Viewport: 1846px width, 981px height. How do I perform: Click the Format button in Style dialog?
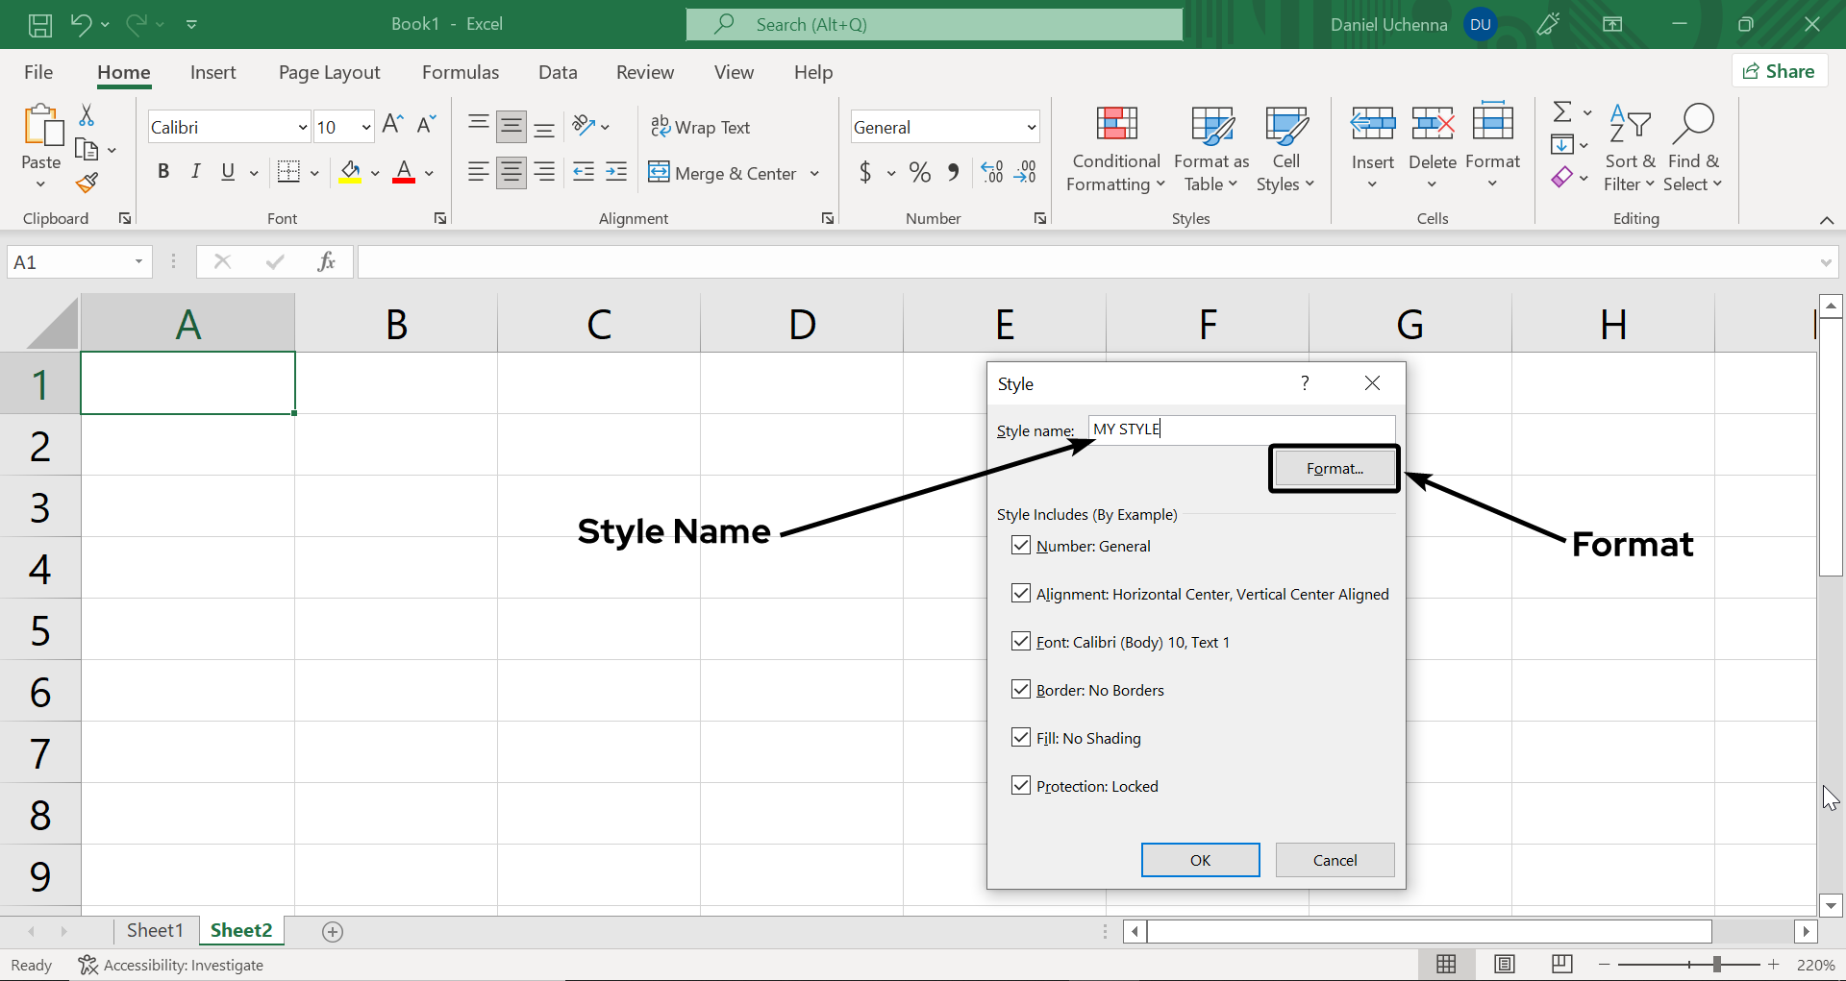[1334, 468]
